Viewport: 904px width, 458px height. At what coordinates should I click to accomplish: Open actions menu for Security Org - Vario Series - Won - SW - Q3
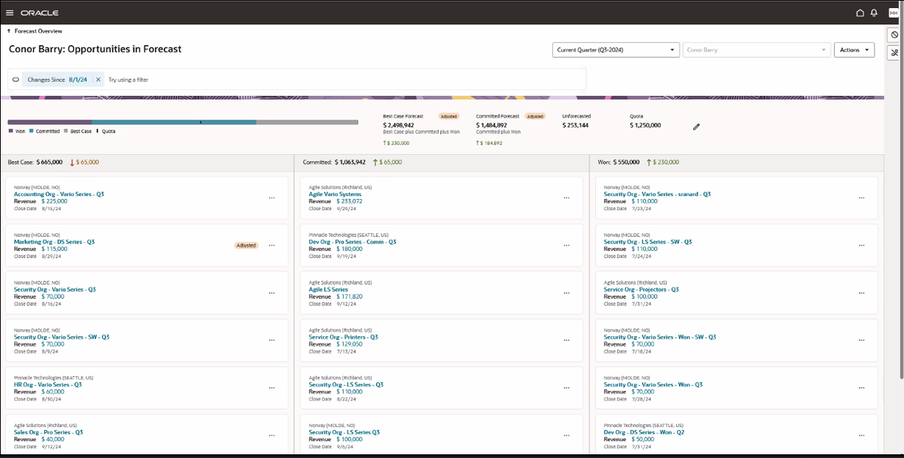tap(861, 341)
